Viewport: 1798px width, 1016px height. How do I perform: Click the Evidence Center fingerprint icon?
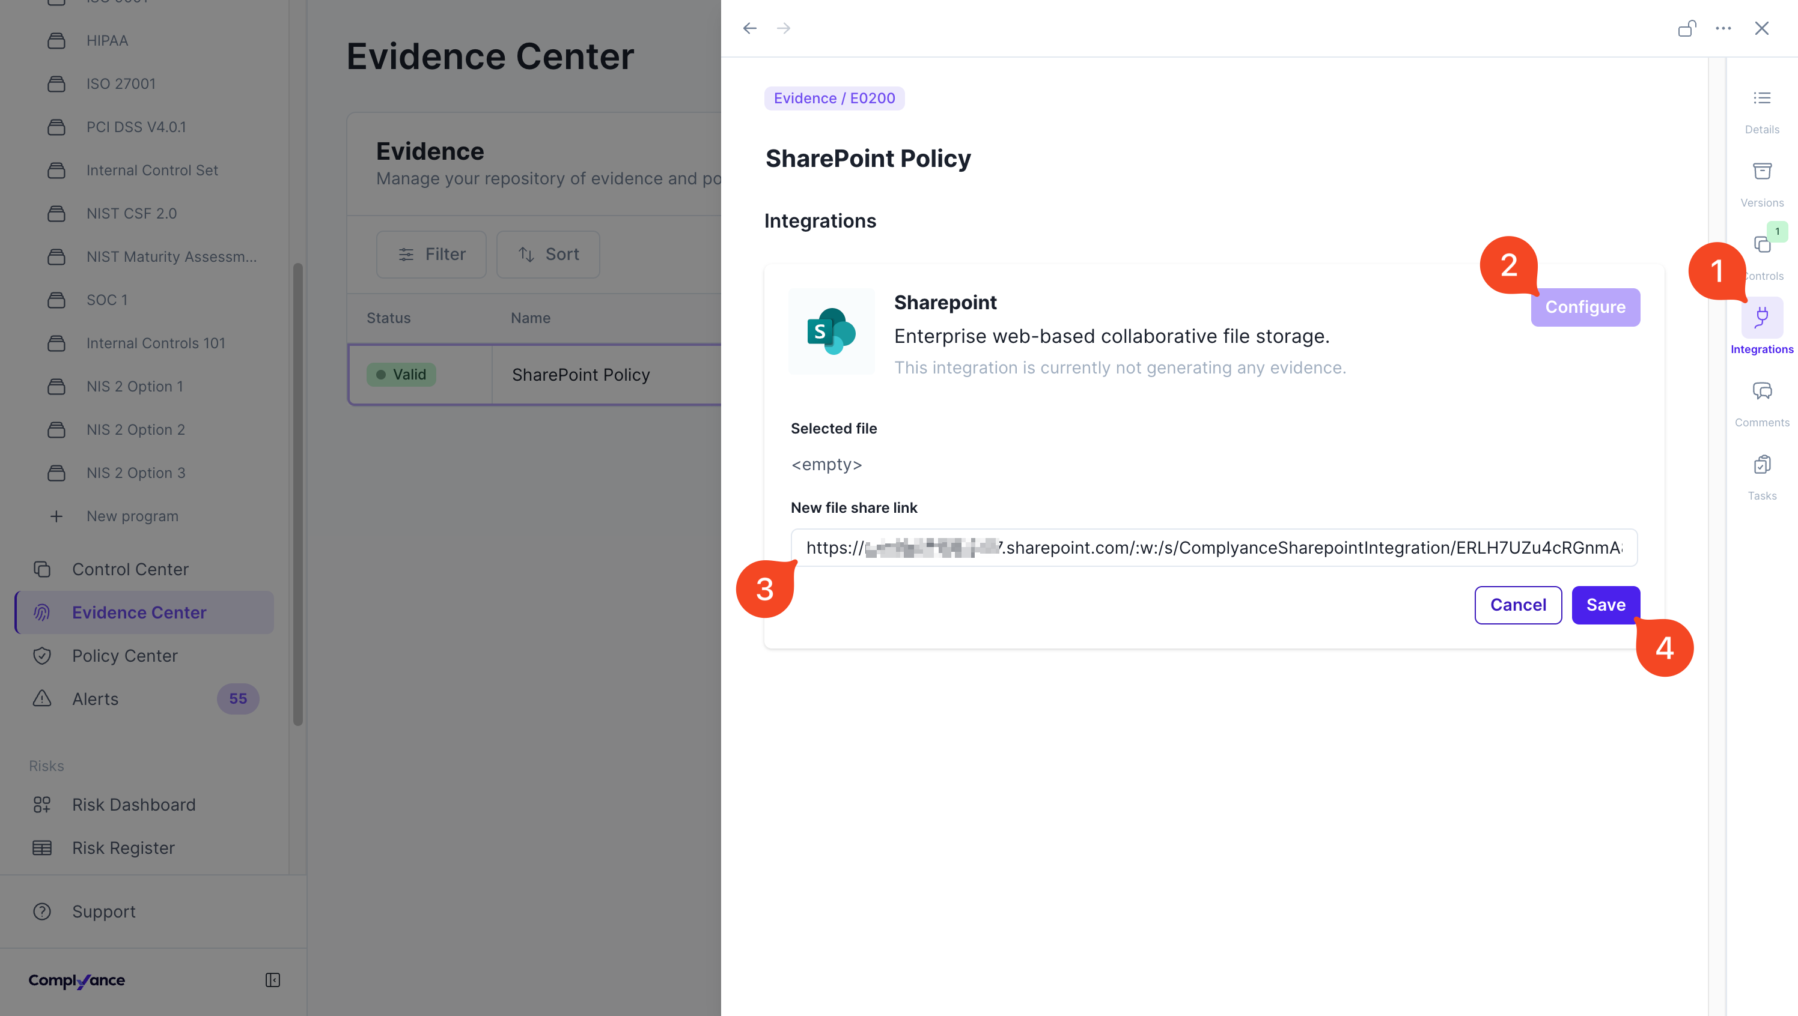click(42, 612)
